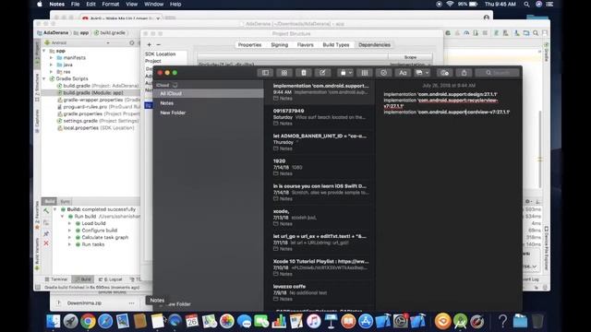Open the note titled 1920

coord(320,167)
